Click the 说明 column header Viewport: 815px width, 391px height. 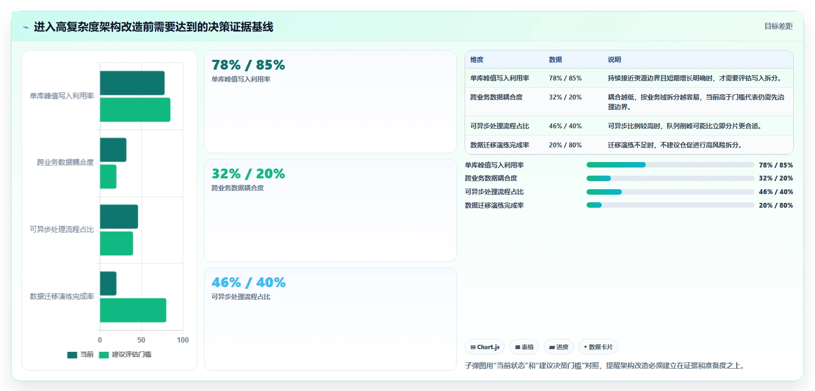point(614,60)
